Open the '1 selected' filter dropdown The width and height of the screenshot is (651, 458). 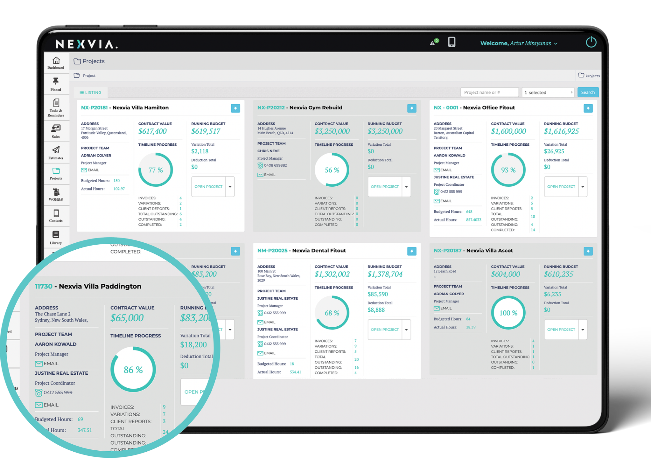(x=548, y=93)
